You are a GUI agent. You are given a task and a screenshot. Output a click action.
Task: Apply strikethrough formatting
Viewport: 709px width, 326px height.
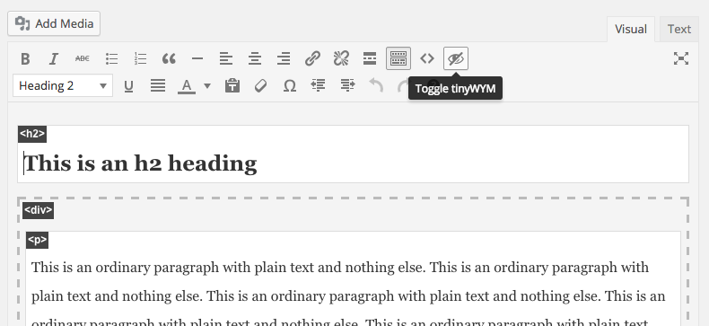click(x=83, y=59)
